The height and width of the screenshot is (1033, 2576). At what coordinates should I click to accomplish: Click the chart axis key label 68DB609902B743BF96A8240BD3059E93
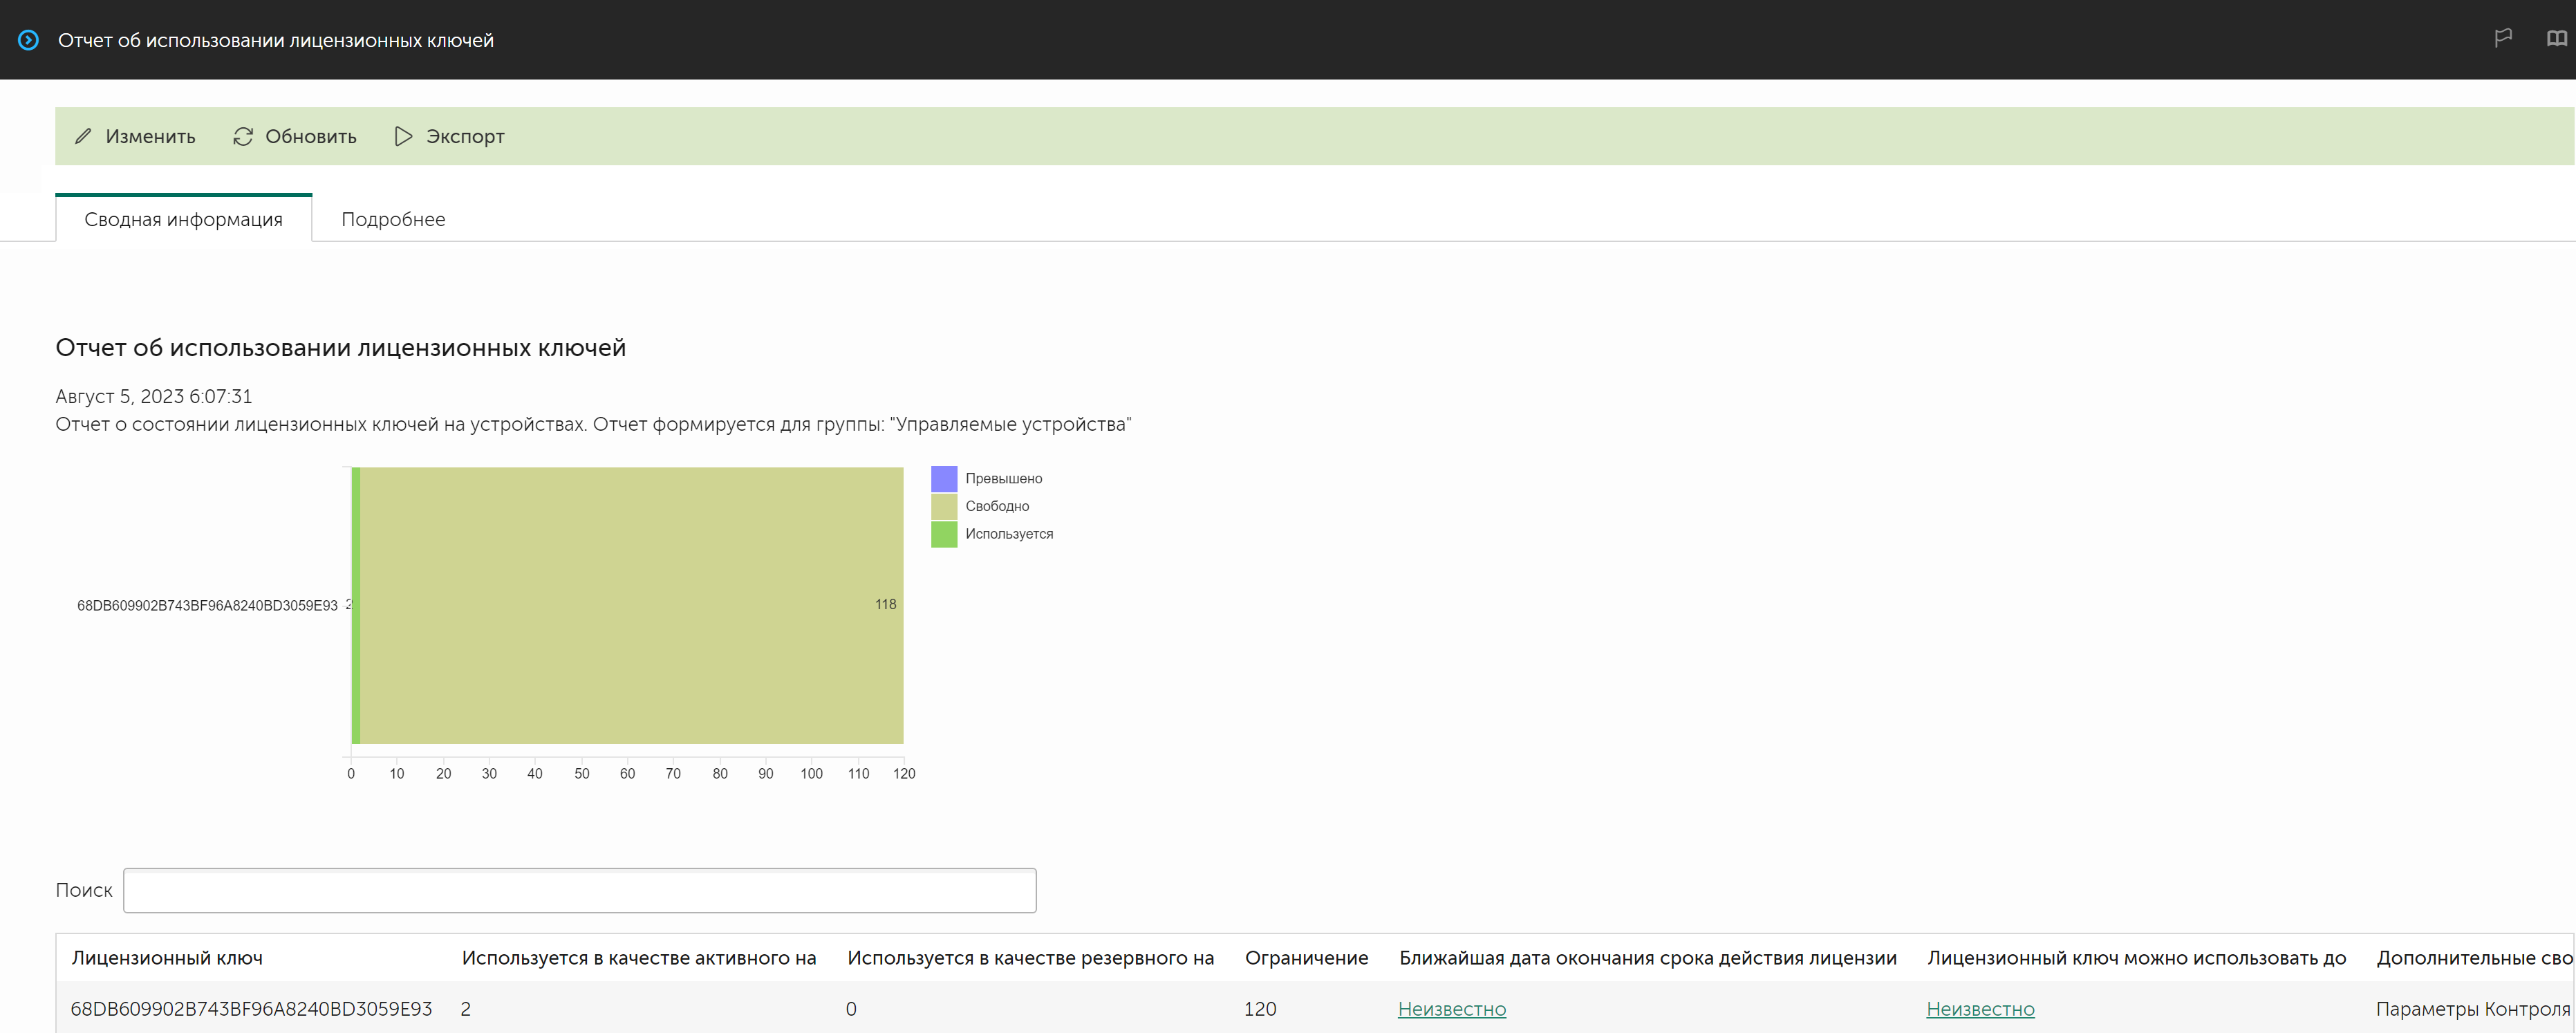207,605
